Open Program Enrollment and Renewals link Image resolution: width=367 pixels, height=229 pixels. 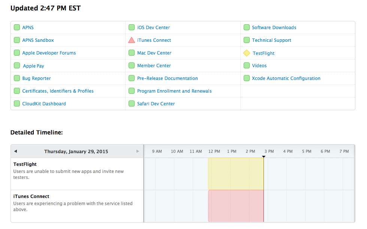point(174,91)
